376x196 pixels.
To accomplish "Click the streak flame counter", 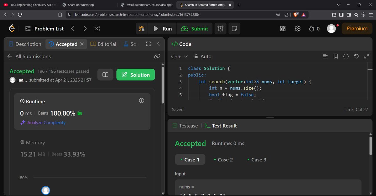I will tap(314, 29).
